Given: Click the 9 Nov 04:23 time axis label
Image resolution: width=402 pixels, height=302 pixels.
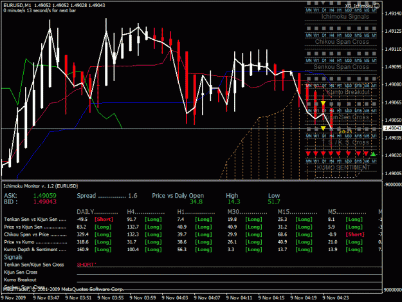Looking at the screenshot, I should (336, 298).
